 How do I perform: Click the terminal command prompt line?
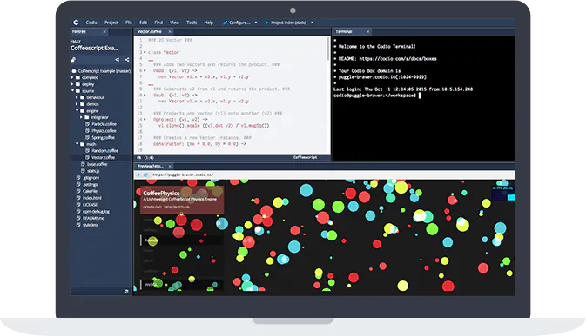tap(378, 96)
